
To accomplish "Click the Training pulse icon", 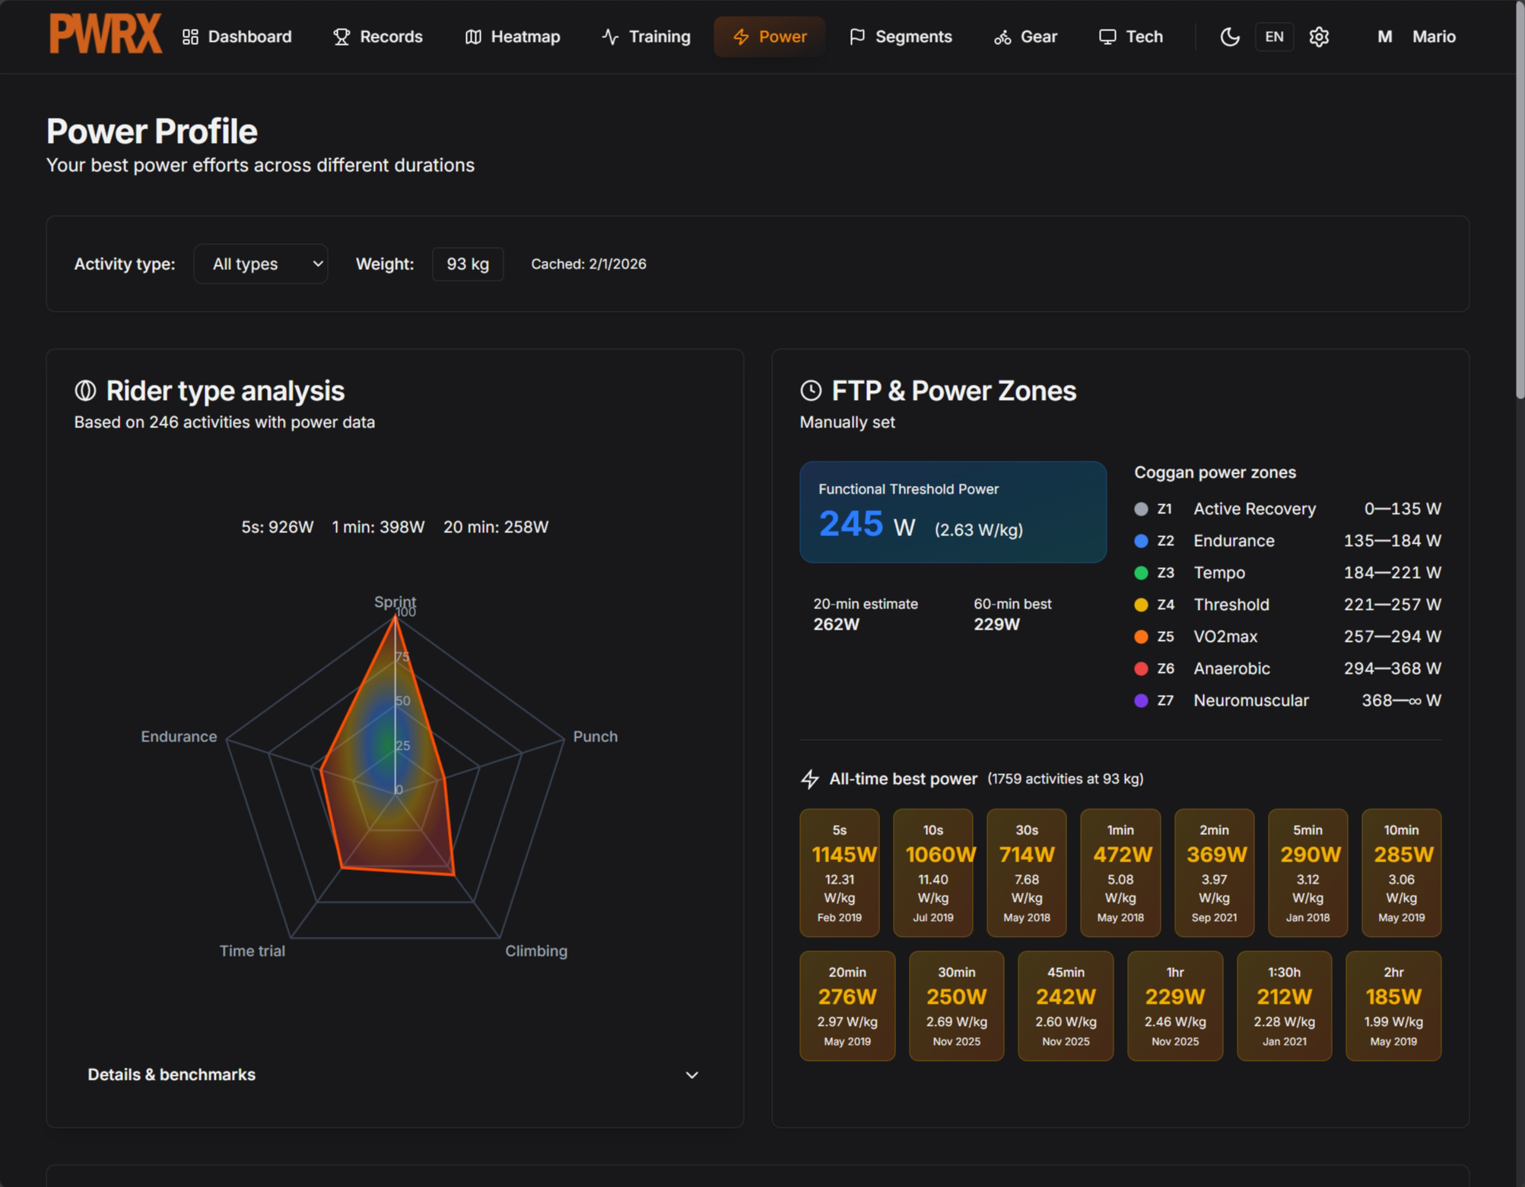I will click(610, 36).
